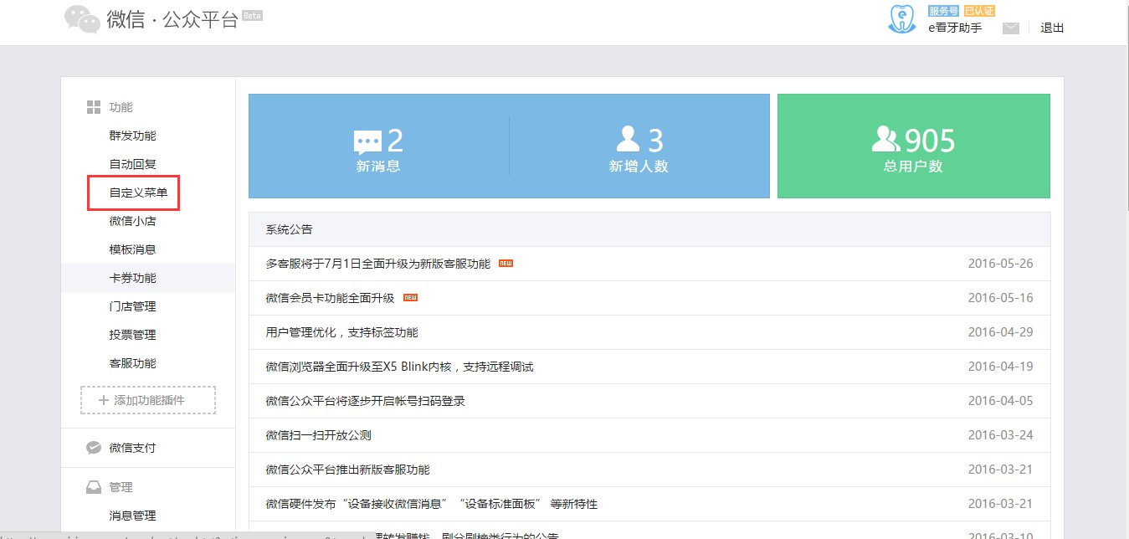1129x539 pixels.
Task: Open announcement 微信公众平台推出新版客服功能
Action: pyautogui.click(x=347, y=470)
